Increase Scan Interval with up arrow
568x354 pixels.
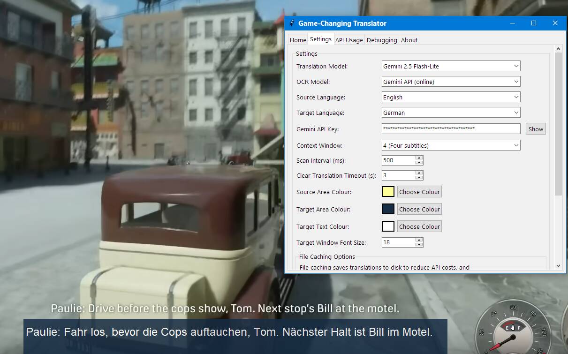pos(419,158)
